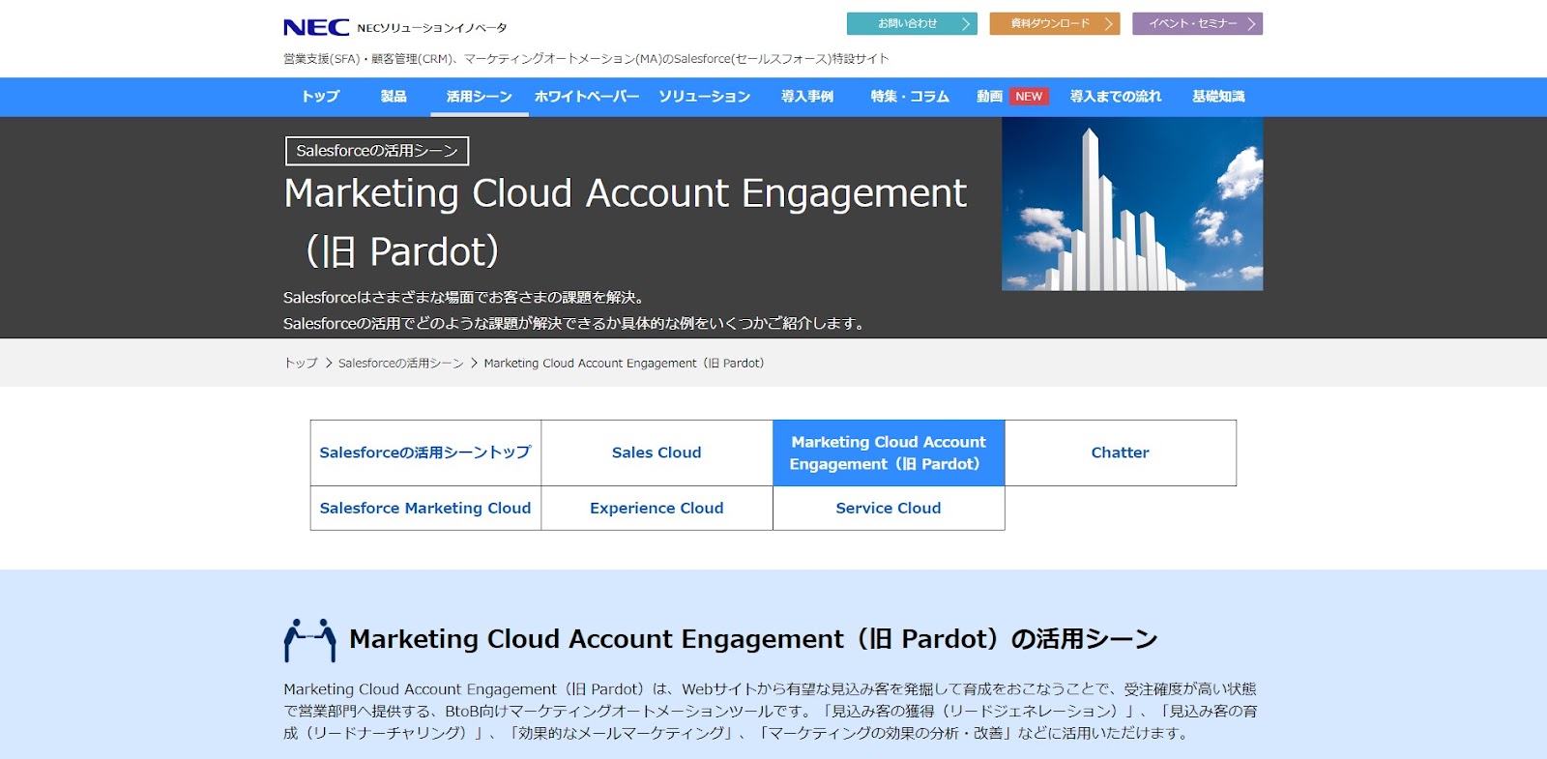The height and width of the screenshot is (759, 1547).
Task: Open the 特集・コラム nav item
Action: [910, 97]
